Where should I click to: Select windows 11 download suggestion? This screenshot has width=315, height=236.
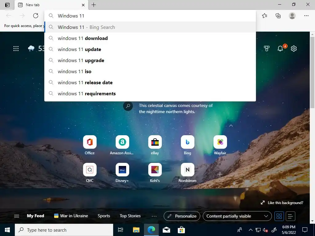coord(150,38)
